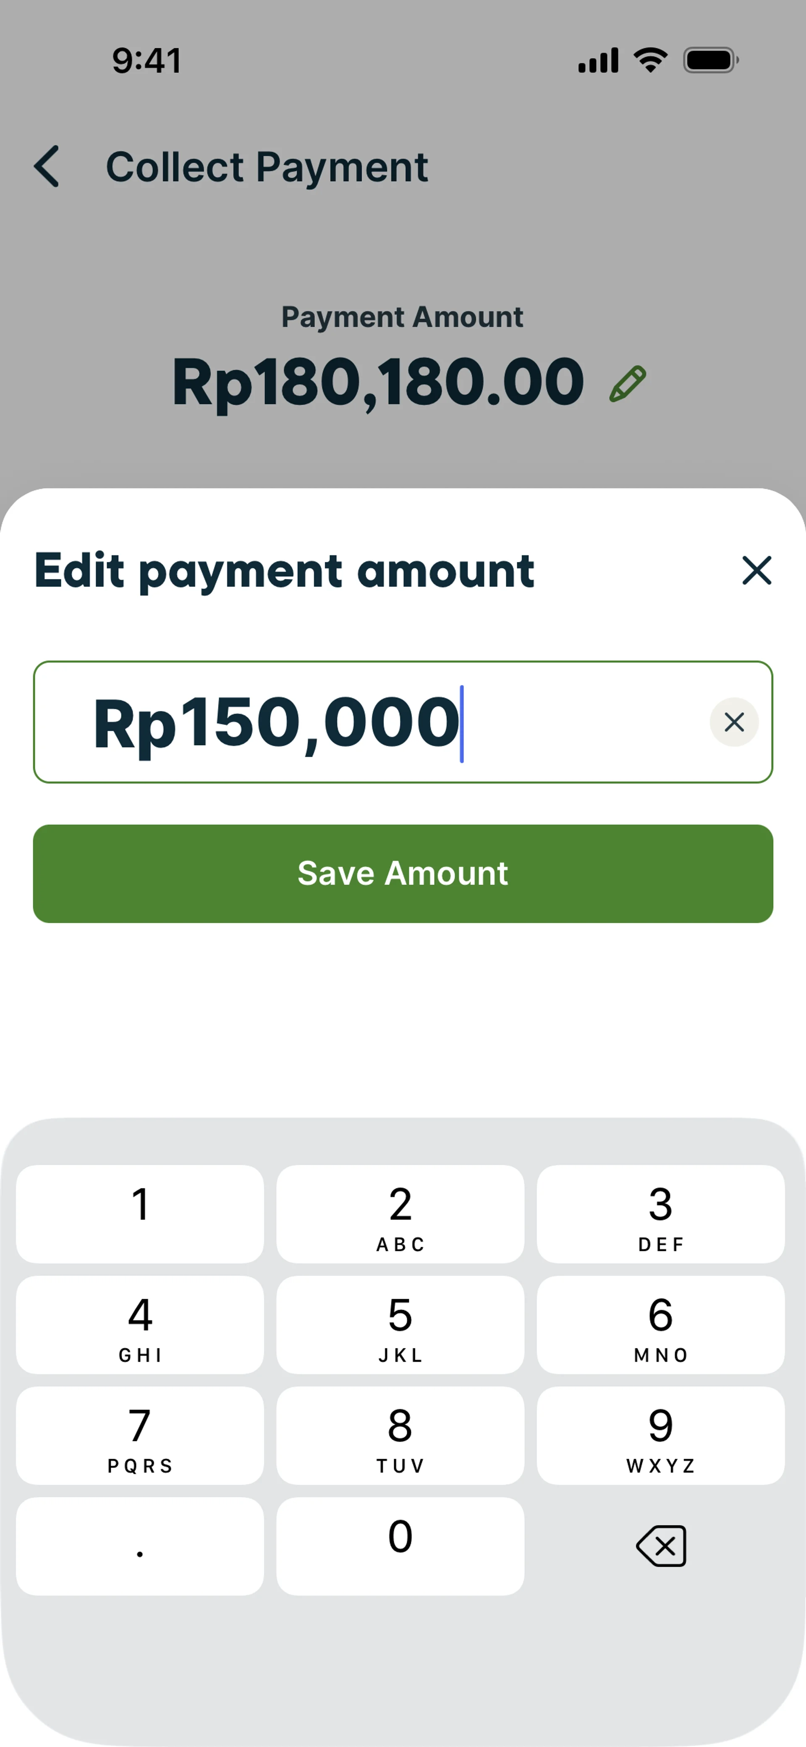Clear the amount field with the X icon

pos(734,722)
